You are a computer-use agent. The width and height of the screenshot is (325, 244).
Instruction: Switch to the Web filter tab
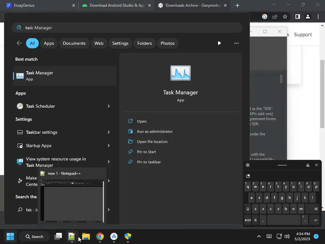[x=99, y=43]
